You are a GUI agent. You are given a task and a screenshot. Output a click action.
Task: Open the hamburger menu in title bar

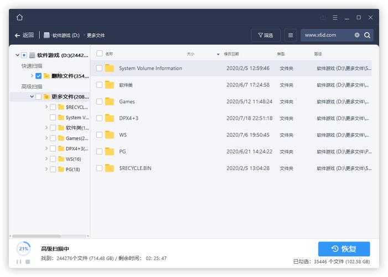point(335,18)
